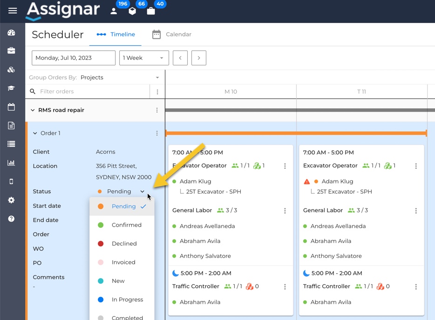Open the reports bar chart icon
The image size is (435, 320).
[x=11, y=163]
